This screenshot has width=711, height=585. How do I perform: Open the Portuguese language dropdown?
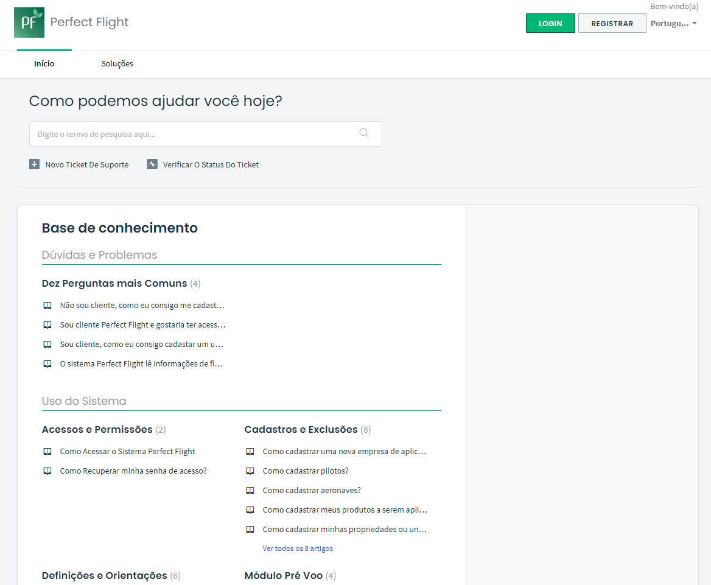673,24
